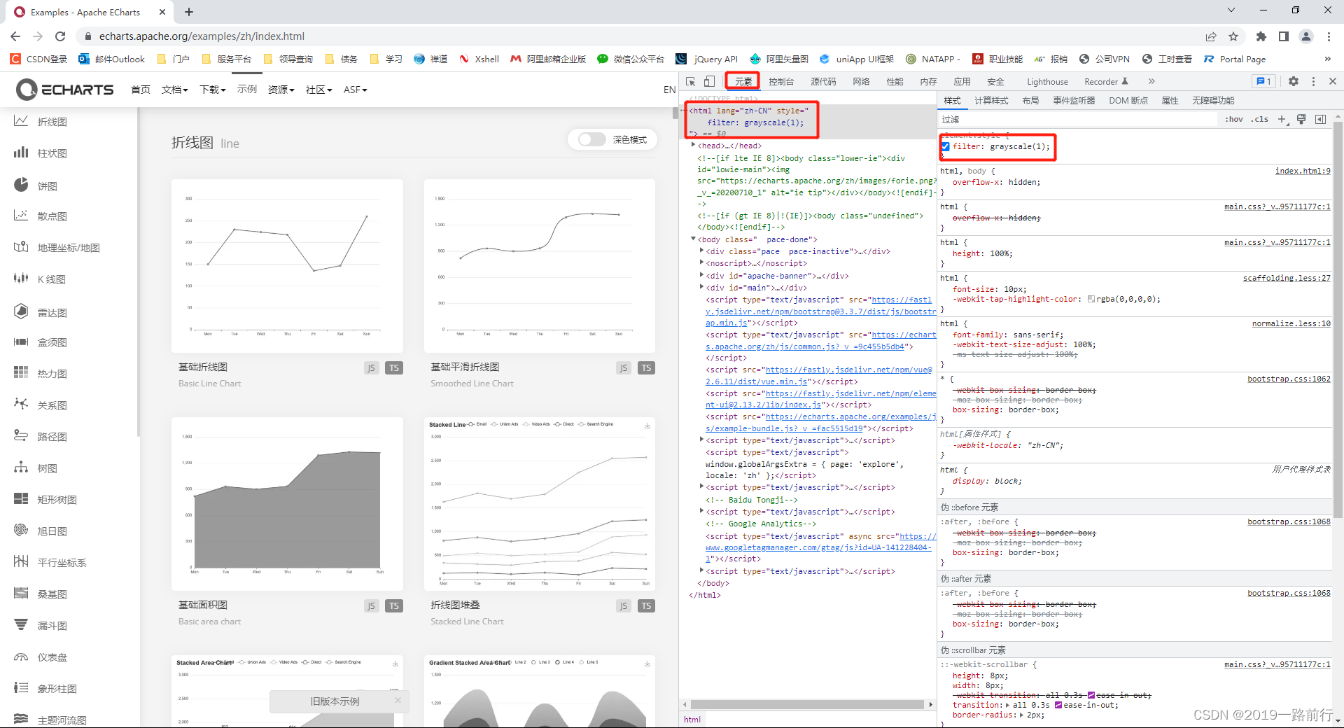Screen dimensions: 1344x728
Task: Click the new style rule plus icon
Action: point(1282,119)
